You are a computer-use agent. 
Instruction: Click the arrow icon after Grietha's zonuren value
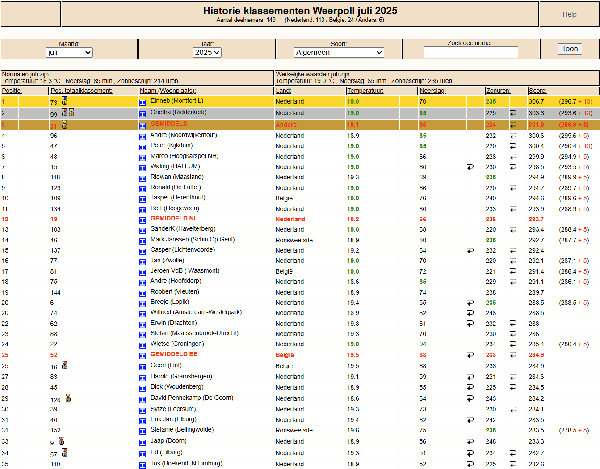click(513, 113)
